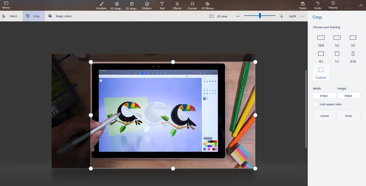
Task: Choose 16:9 framing
Action: point(321,41)
